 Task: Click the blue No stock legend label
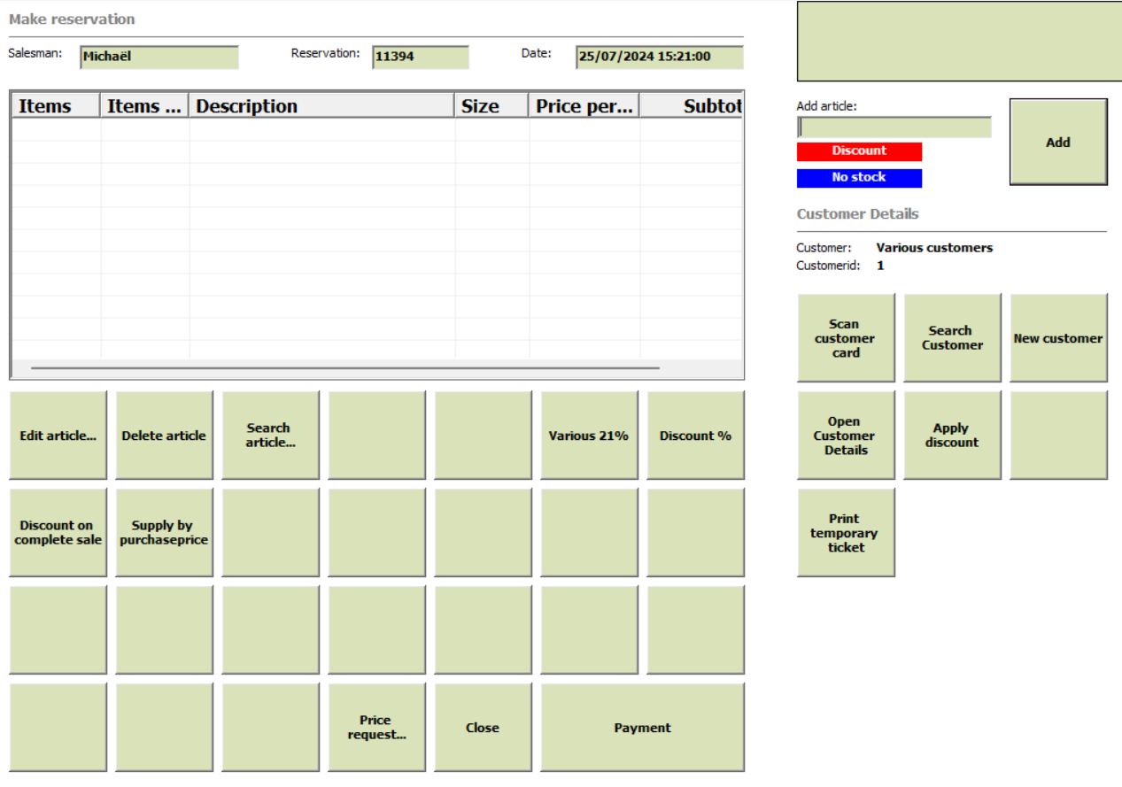[x=859, y=178]
